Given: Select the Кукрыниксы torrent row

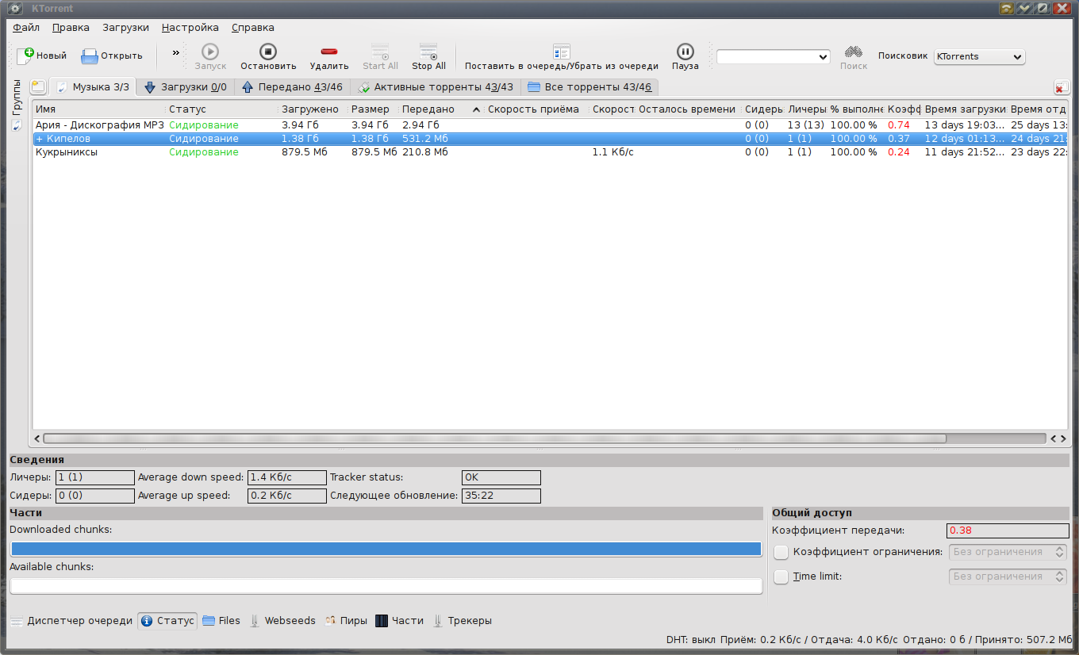Looking at the screenshot, I should coord(550,152).
